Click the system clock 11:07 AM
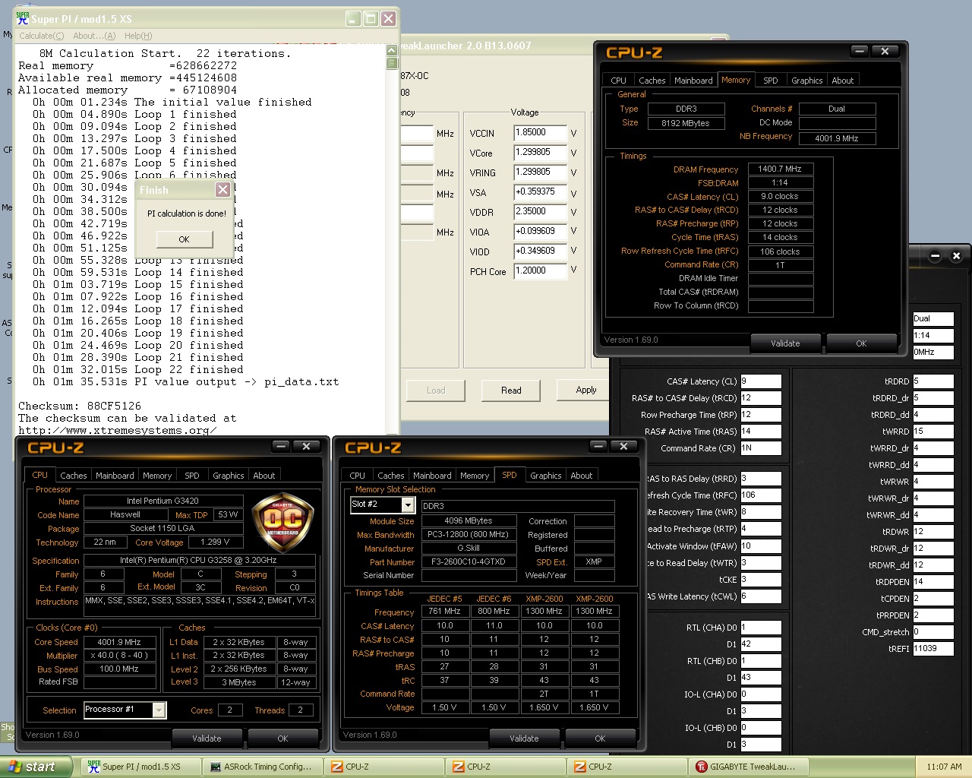The image size is (972, 778). point(944,767)
